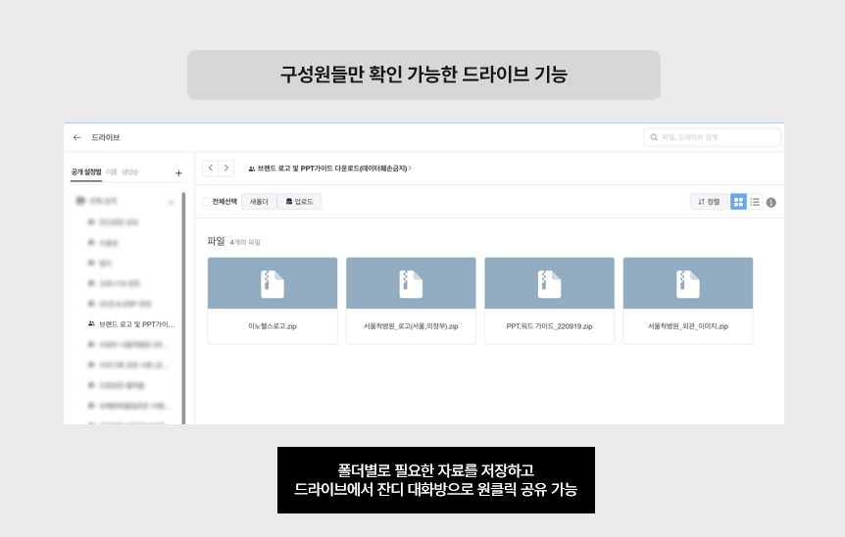Switch to grid view
845x537 pixels.
pyautogui.click(x=738, y=202)
